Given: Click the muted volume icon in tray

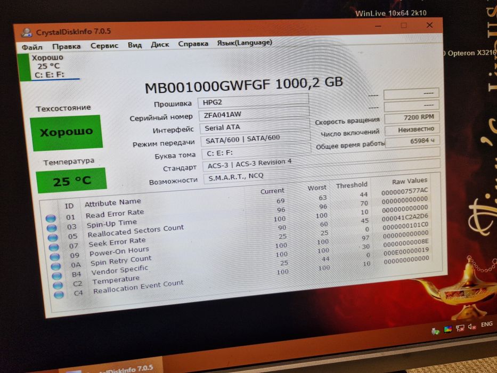Looking at the screenshot, I should pos(472,327).
